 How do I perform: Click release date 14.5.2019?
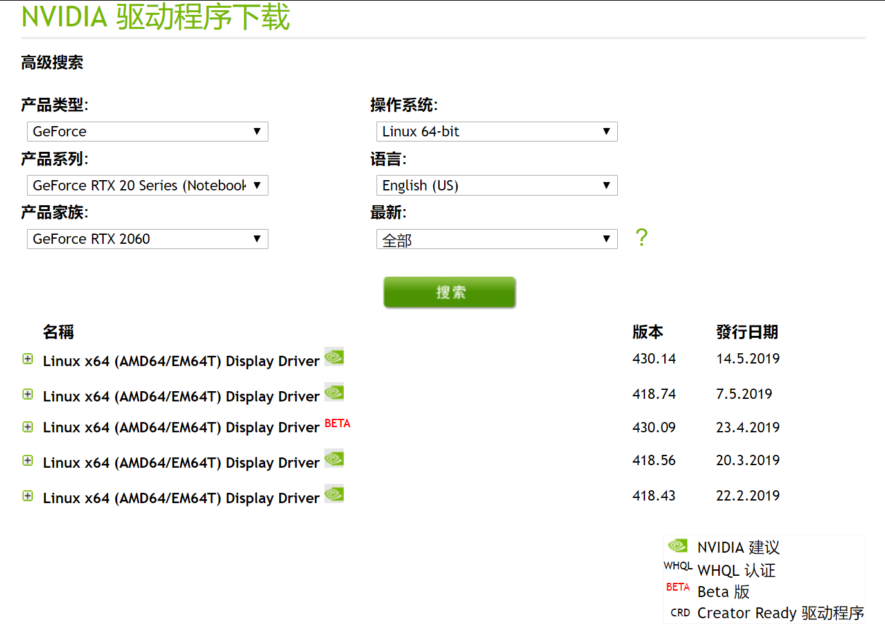pos(748,359)
